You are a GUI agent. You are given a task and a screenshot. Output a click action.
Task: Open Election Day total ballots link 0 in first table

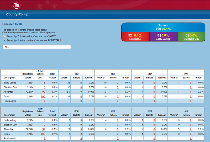click(45, 87)
